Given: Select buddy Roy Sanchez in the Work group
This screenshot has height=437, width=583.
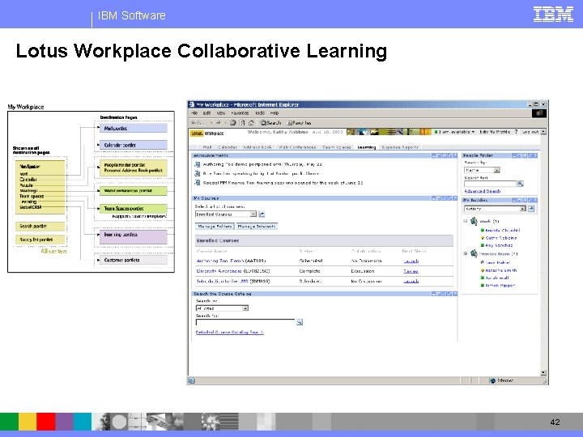Looking at the screenshot, I should (499, 245).
